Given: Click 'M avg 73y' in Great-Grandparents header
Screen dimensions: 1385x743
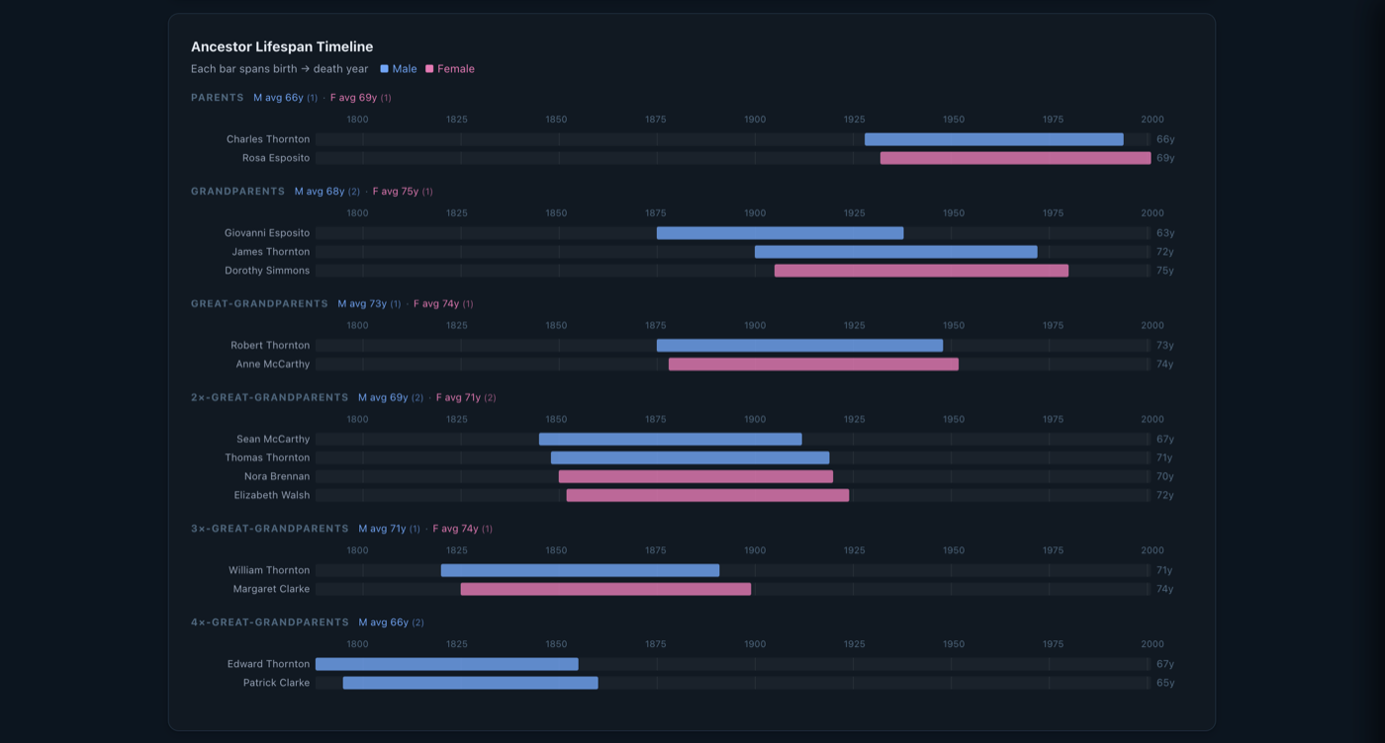Looking at the screenshot, I should [363, 304].
